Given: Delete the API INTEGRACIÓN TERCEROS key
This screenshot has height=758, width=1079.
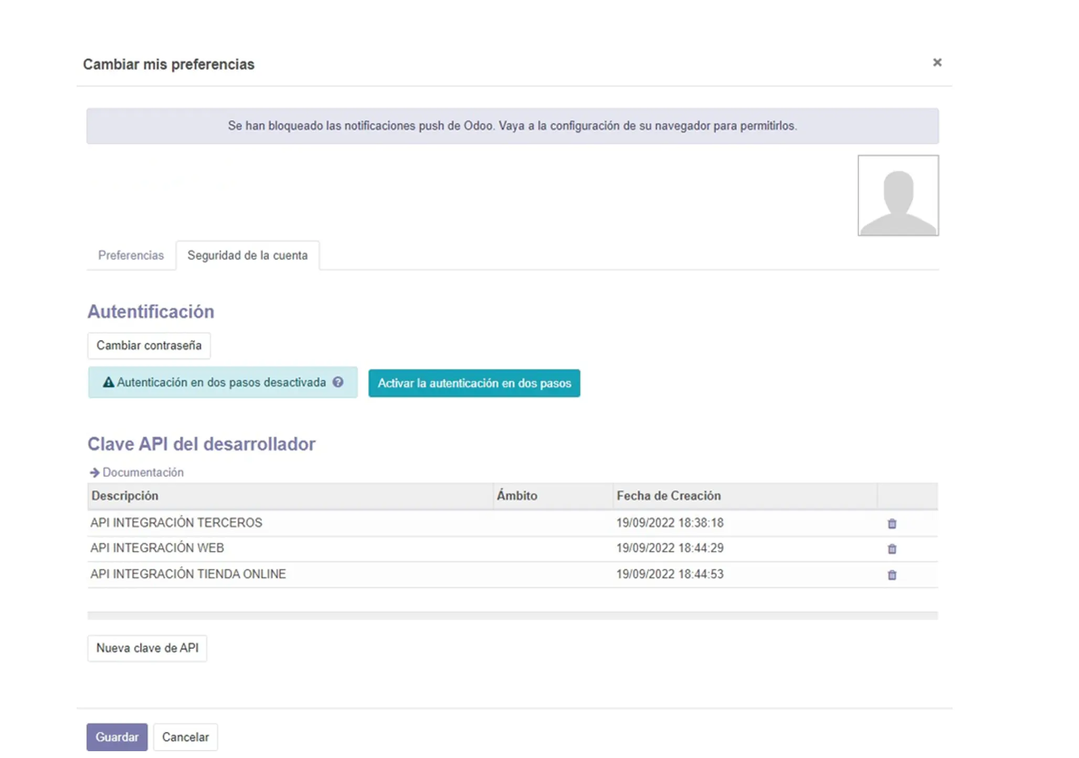Looking at the screenshot, I should pos(892,524).
